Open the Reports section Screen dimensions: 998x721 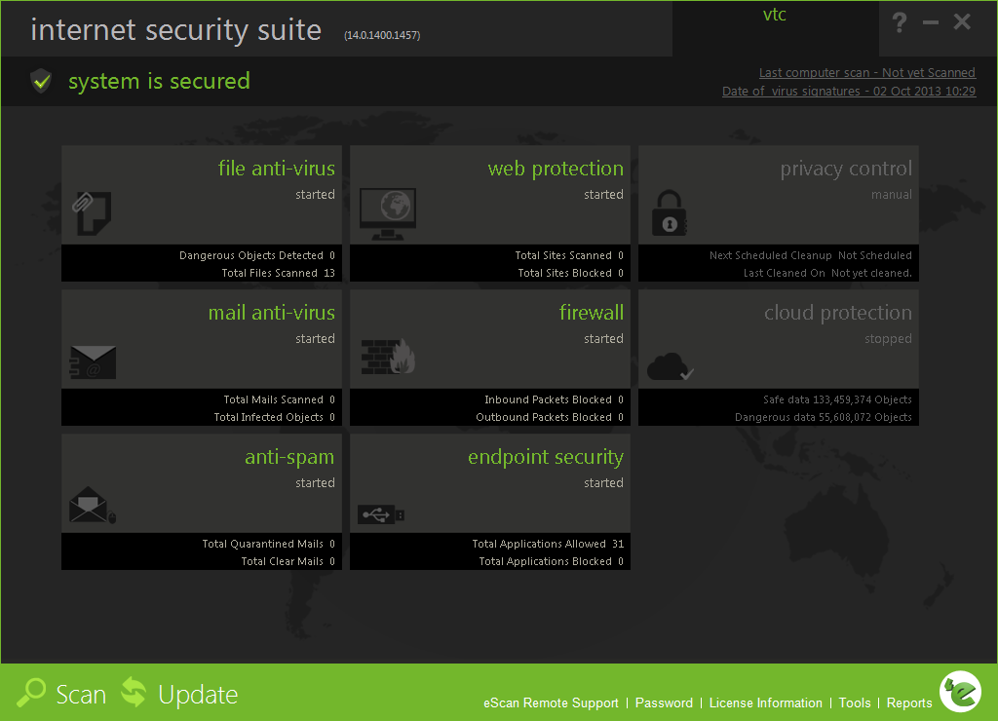(x=909, y=702)
